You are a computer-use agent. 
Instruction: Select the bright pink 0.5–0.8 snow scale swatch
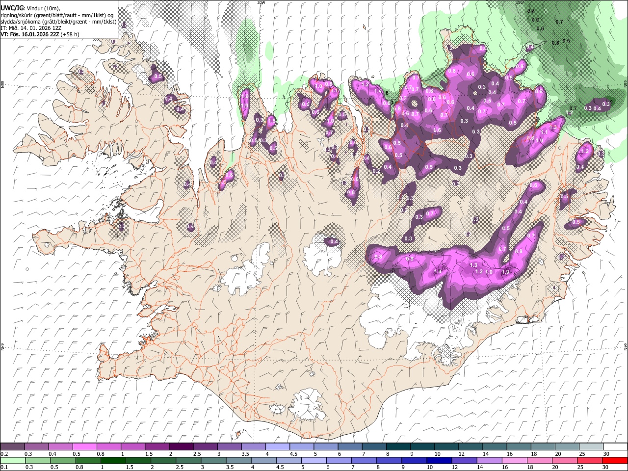click(x=85, y=446)
